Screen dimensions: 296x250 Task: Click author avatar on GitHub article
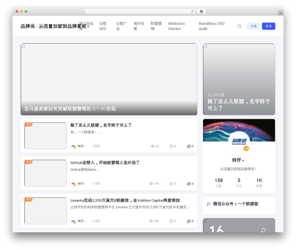[73, 184]
